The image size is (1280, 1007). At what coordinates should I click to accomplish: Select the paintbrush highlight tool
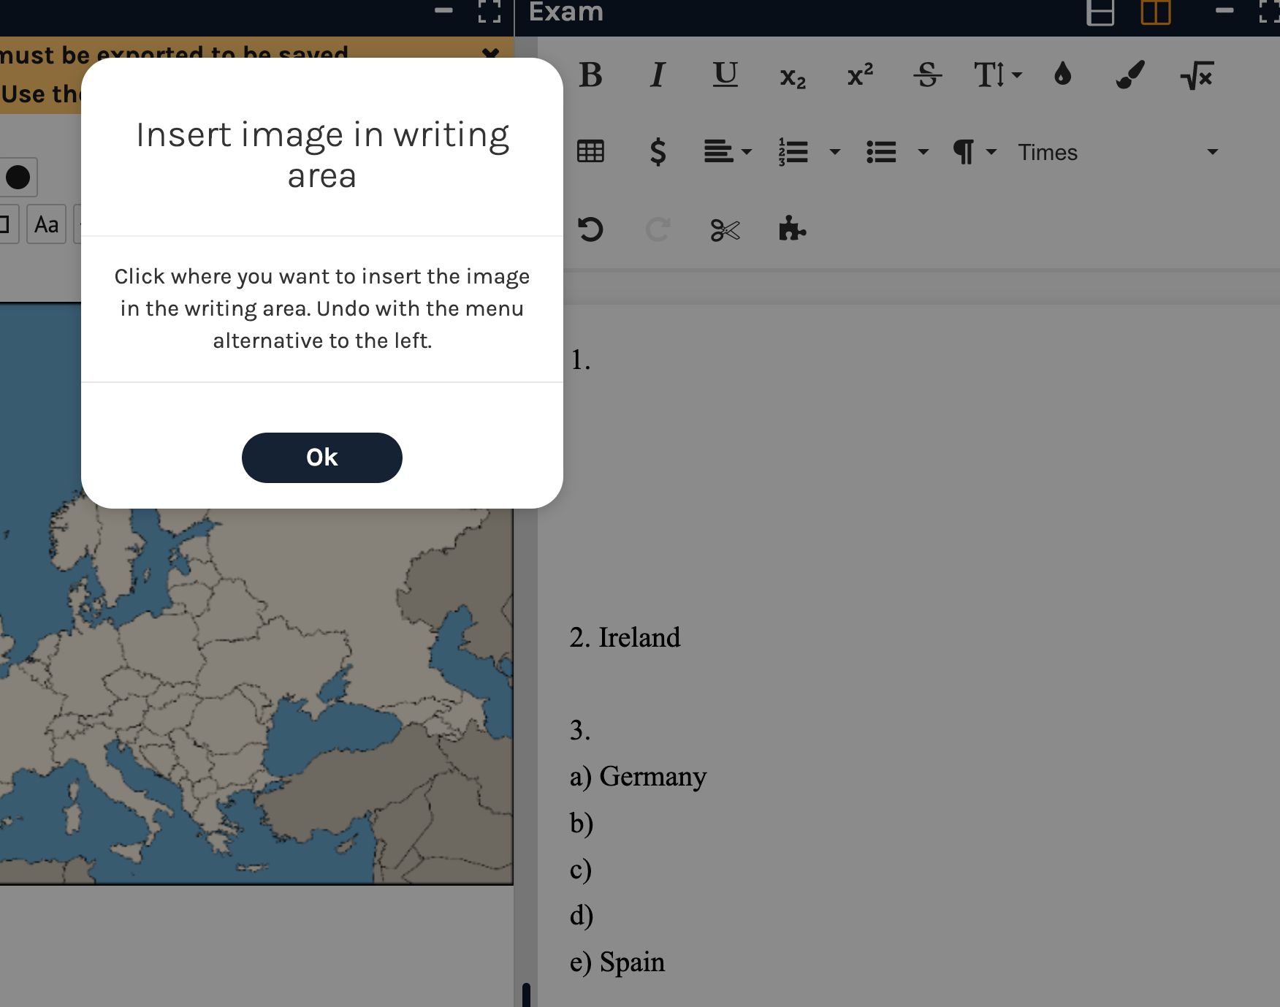1129,75
